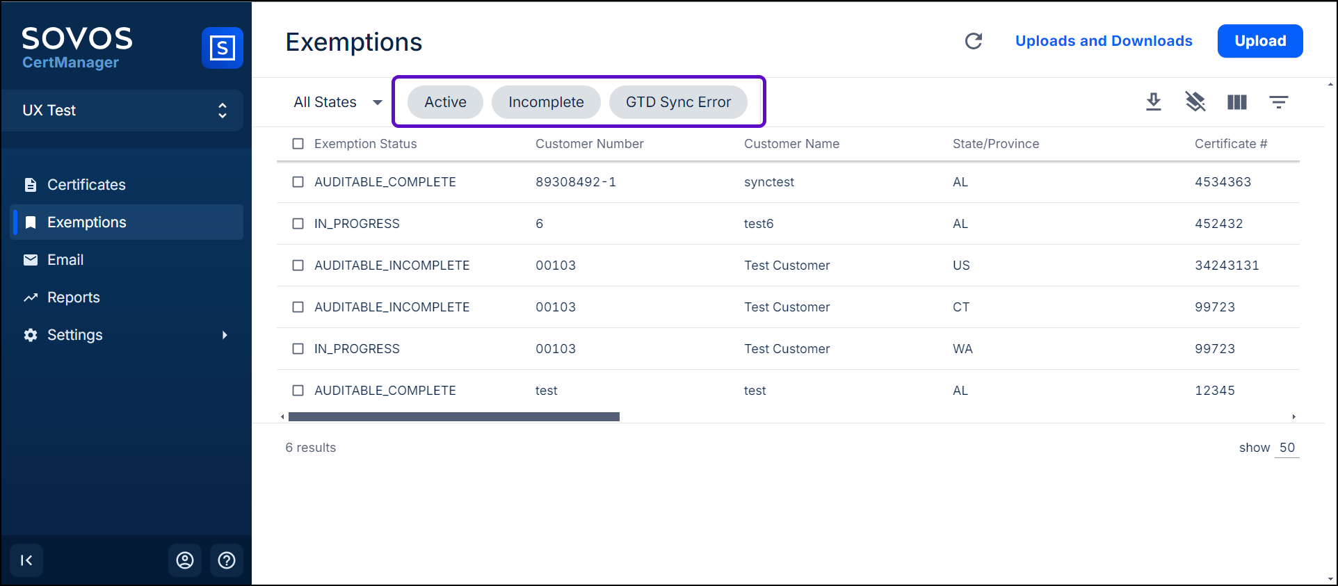Open the Uploads and Downloads link
The width and height of the screenshot is (1338, 586).
1103,41
